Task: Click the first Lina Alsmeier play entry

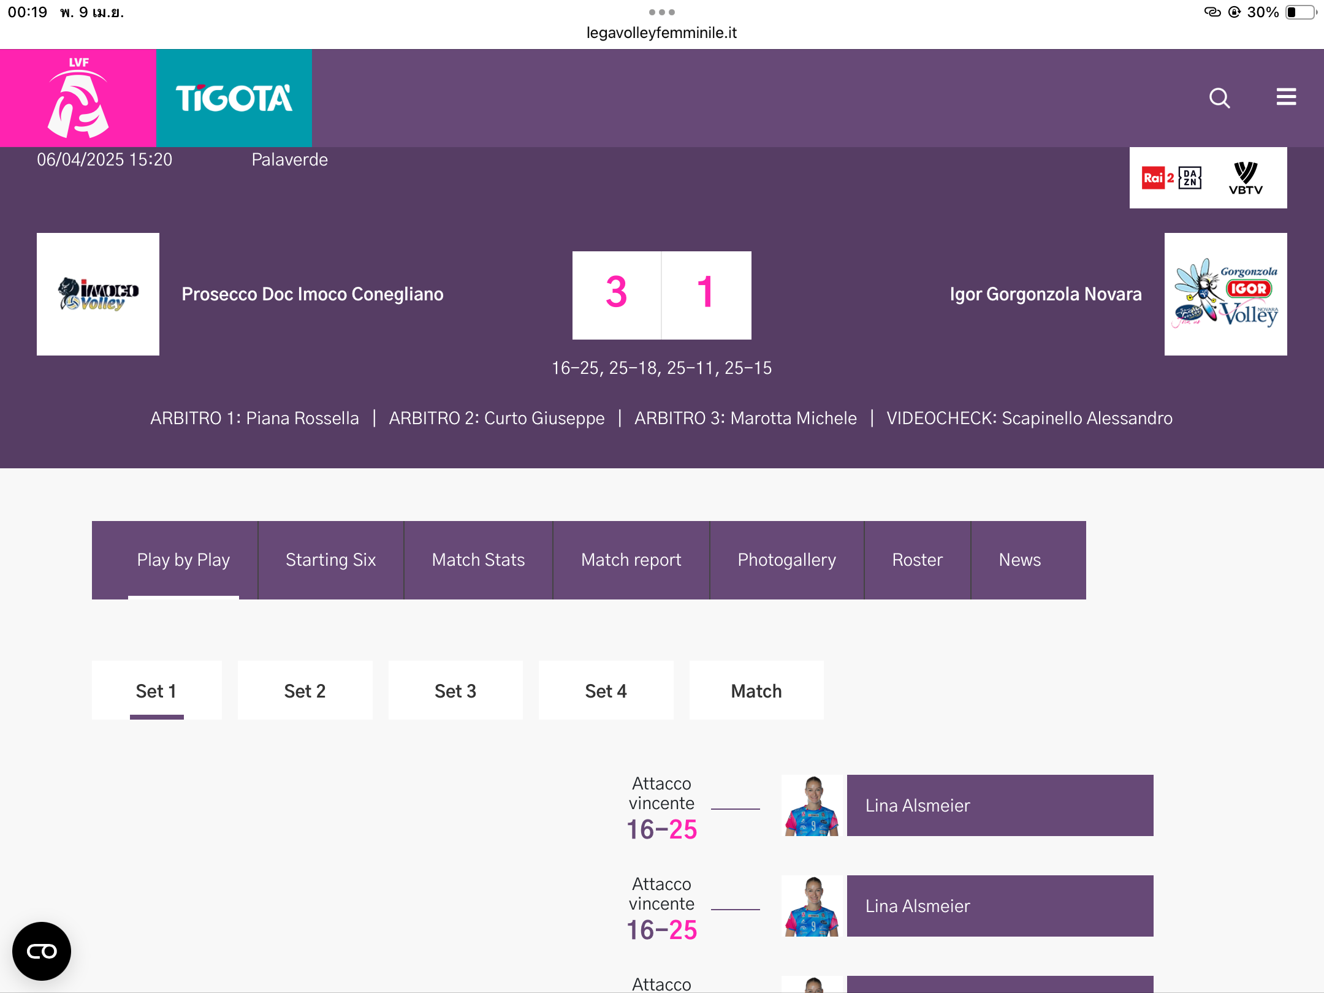Action: point(1000,805)
